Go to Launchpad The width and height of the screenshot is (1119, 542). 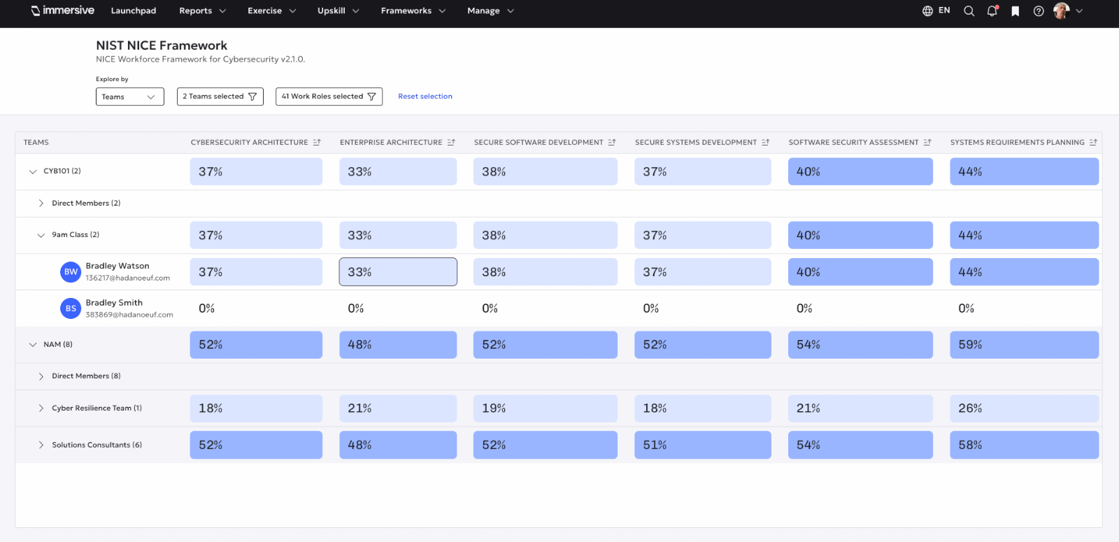coord(134,10)
